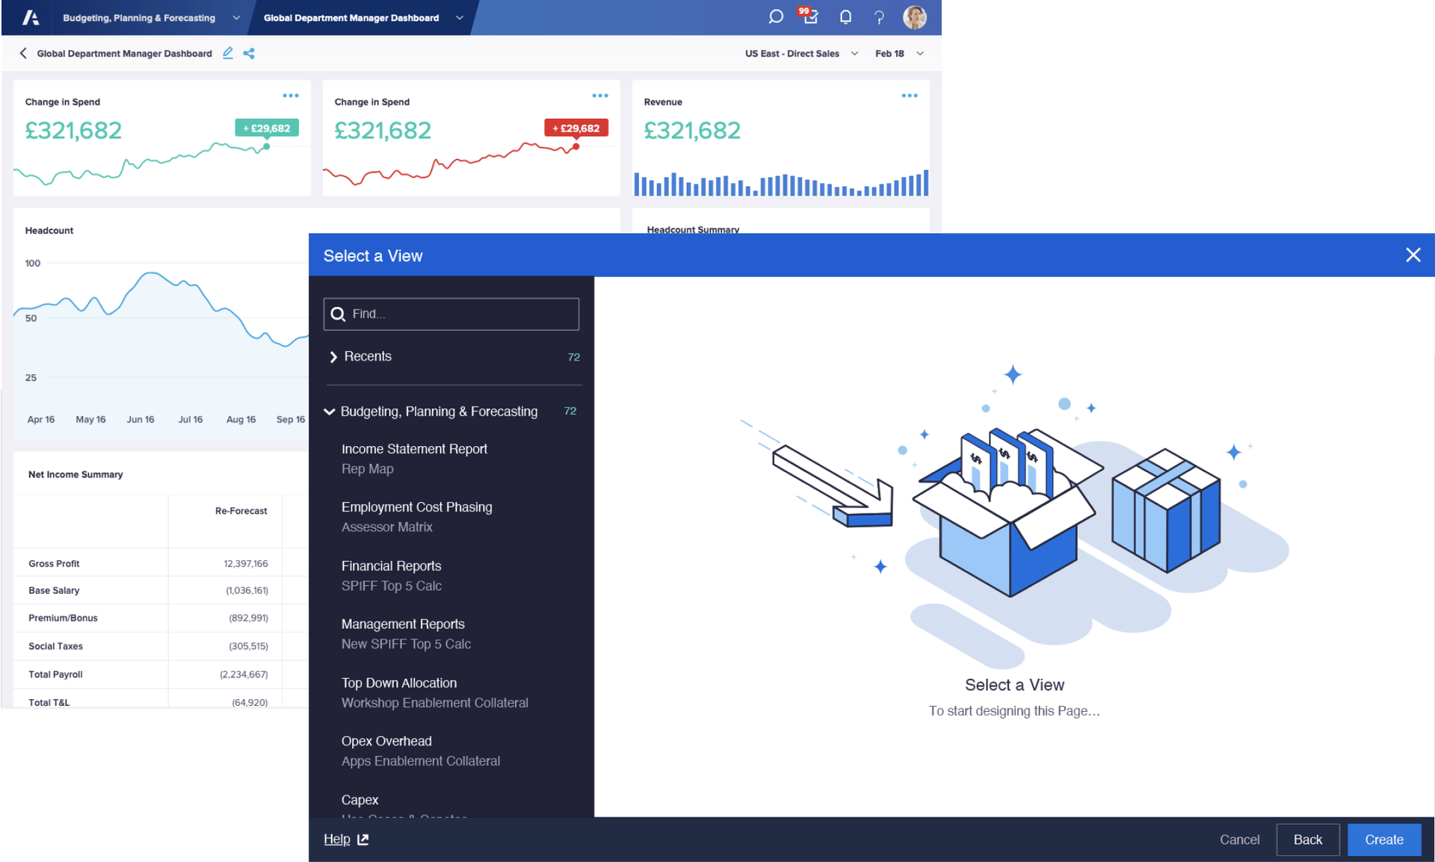1435x862 pixels.
Task: Open the chat conversation icon
Action: tap(776, 16)
